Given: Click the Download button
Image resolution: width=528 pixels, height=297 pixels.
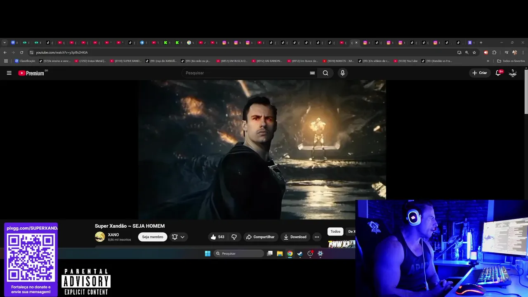Looking at the screenshot, I should point(295,237).
